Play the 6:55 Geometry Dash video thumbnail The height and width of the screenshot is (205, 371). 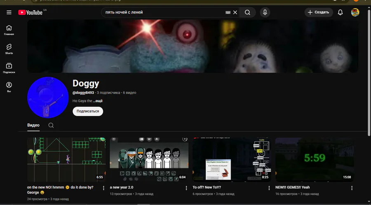(66, 160)
